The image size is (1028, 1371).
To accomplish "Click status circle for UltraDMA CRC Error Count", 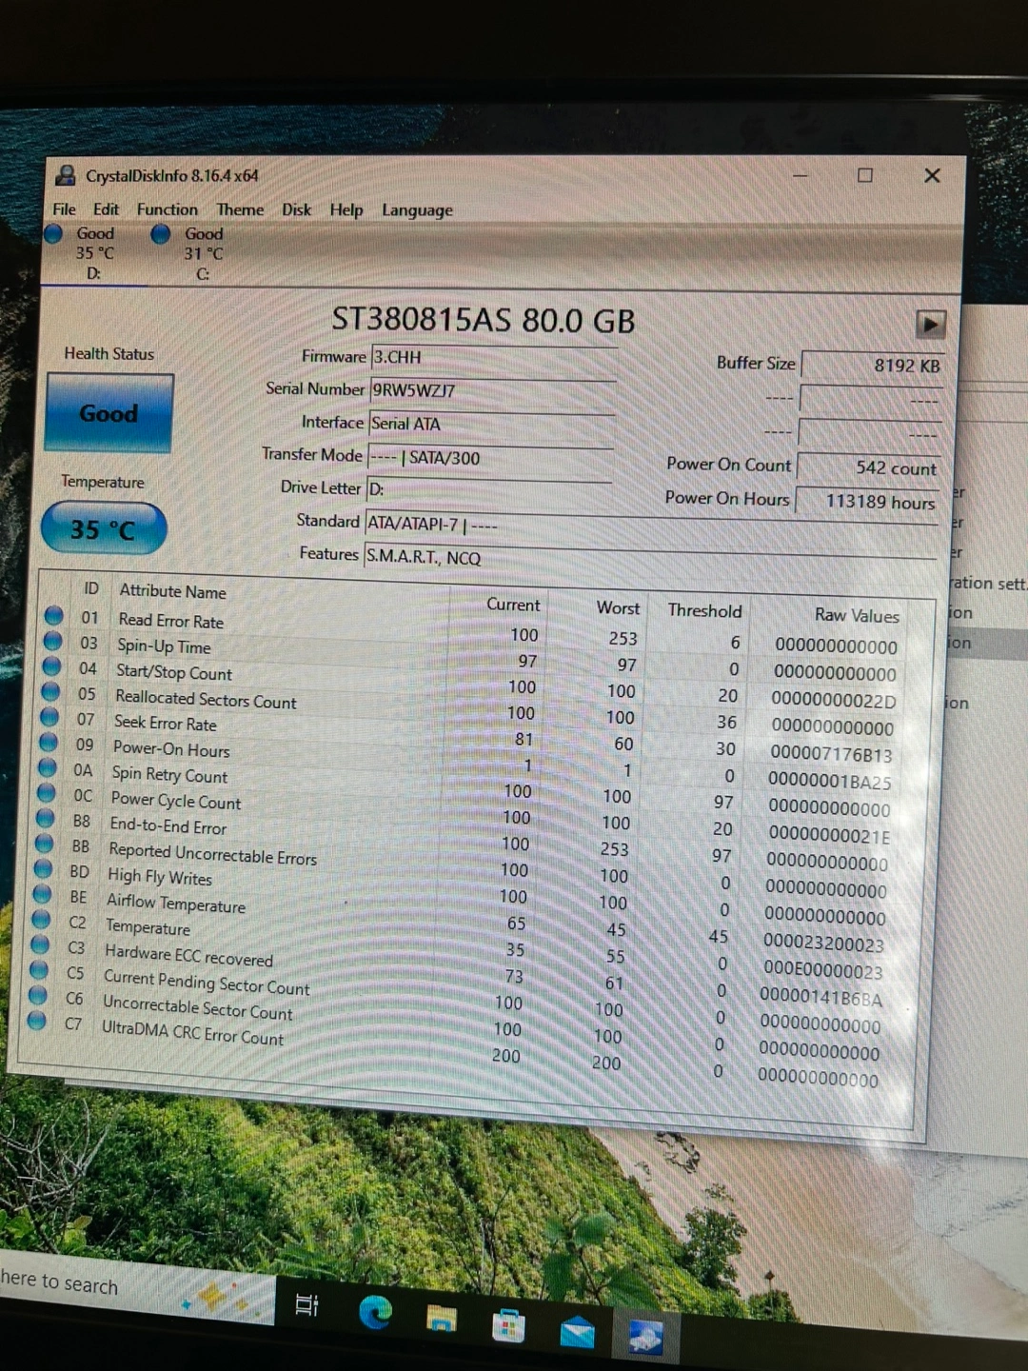I will point(38,1021).
